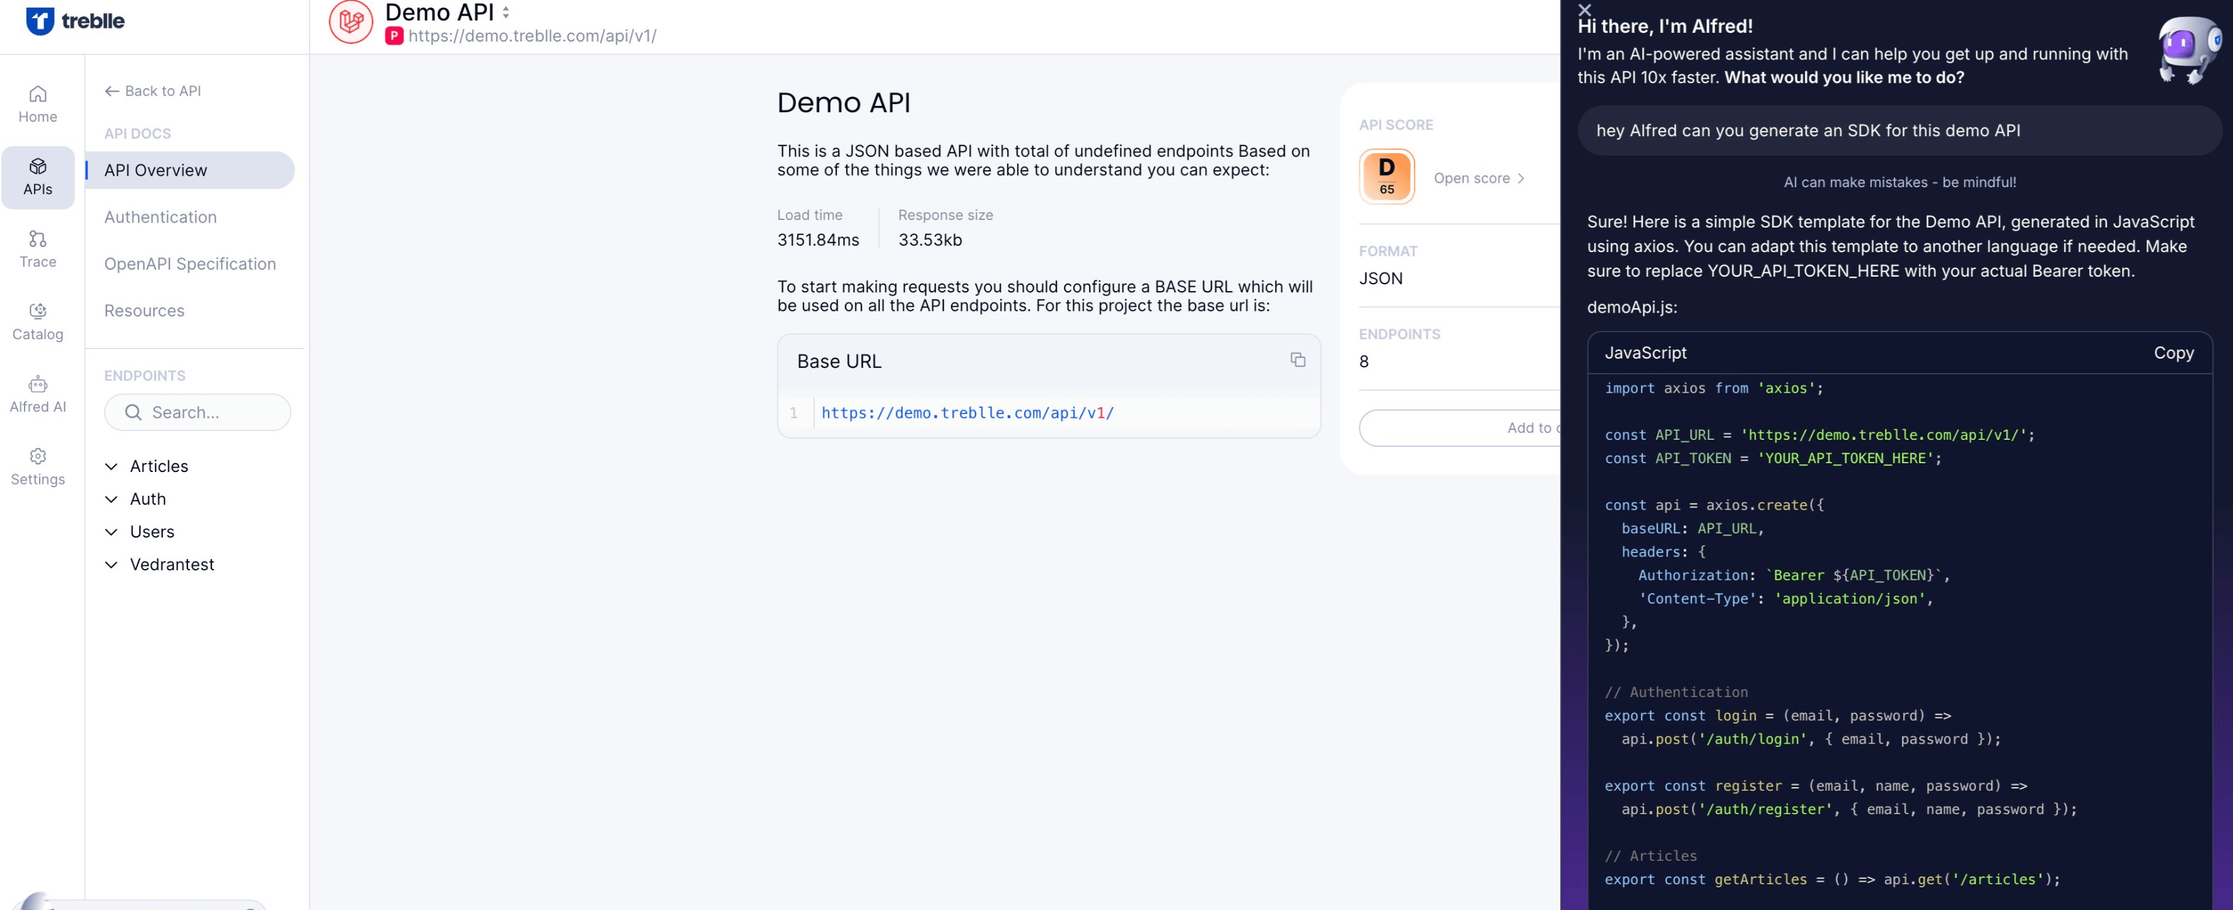Click the Demo API project logo icon

(351, 21)
